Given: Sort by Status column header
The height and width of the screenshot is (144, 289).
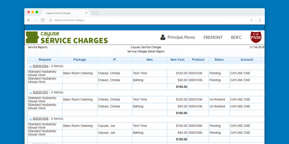Looking at the screenshot, I should tap(219, 60).
